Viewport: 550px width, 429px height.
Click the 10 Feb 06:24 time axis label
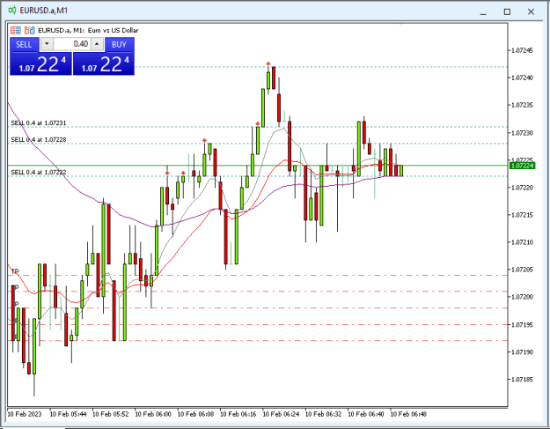[281, 414]
